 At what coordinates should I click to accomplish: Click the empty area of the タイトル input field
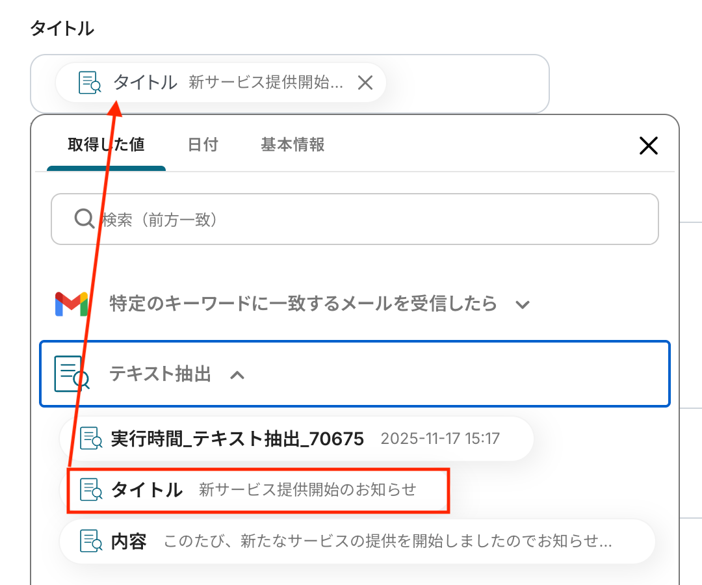[x=468, y=83]
